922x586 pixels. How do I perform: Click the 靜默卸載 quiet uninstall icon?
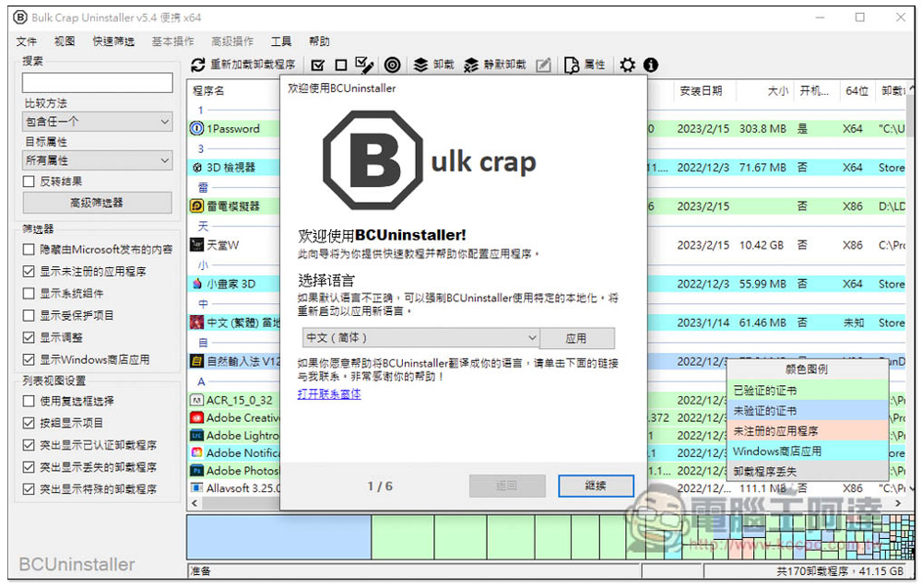(471, 64)
